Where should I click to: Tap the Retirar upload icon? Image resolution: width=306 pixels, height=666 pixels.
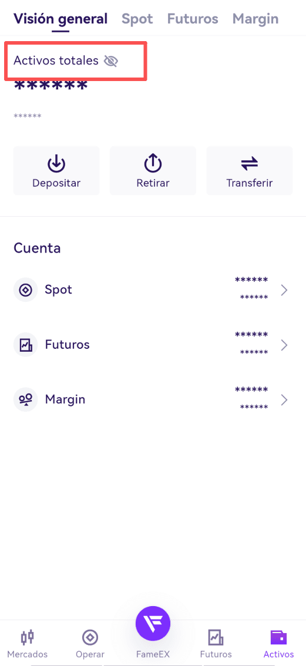[153, 164]
